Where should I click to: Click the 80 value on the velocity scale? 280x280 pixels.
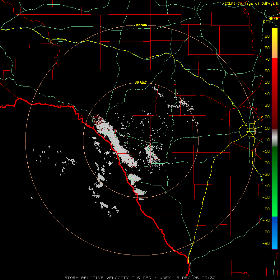pos(267,48)
